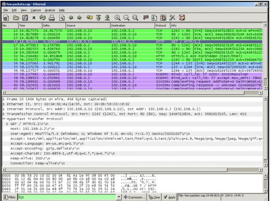Jump to last packet icon
Viewport: 270px width, 201px height.
(x=107, y=18)
